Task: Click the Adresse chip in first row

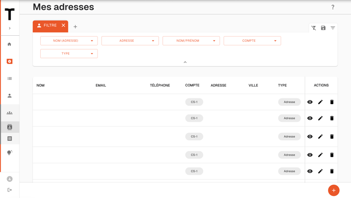Action: 289,102
